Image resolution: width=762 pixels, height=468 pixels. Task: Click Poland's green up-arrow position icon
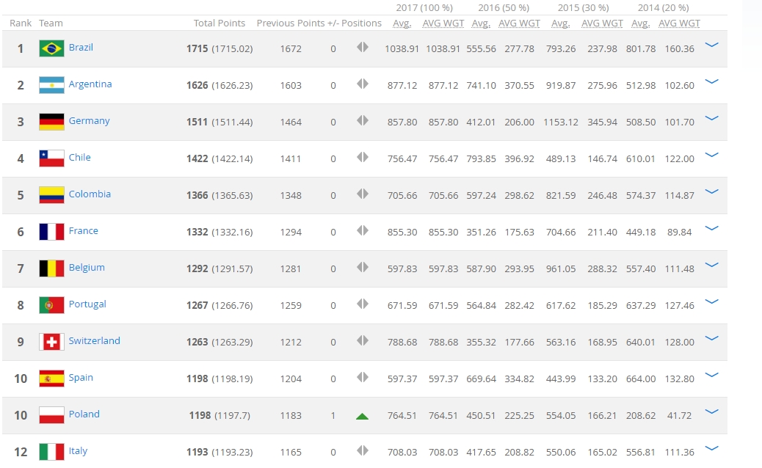coord(362,416)
